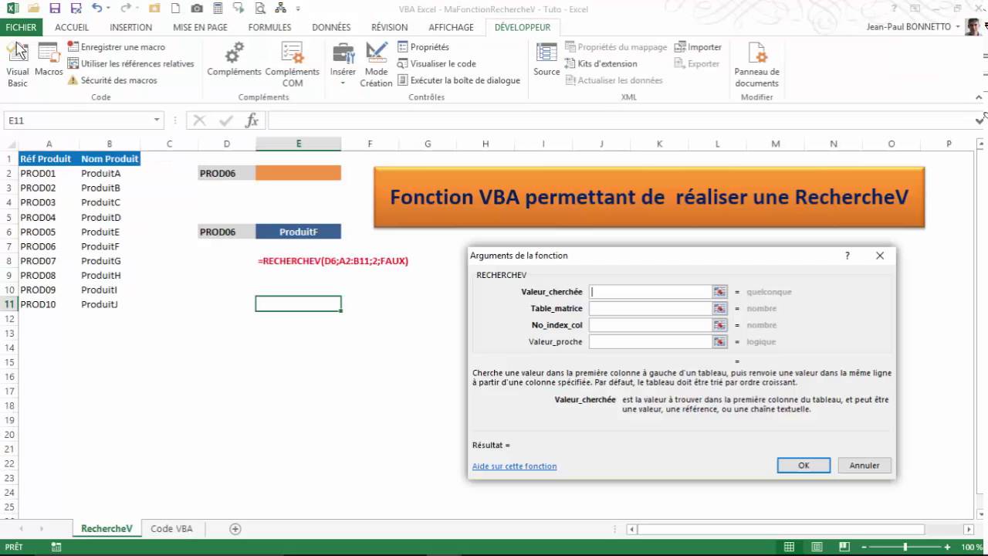Select the orange cell next to PROD06
Screen dimensions: 988x556
[x=298, y=173]
